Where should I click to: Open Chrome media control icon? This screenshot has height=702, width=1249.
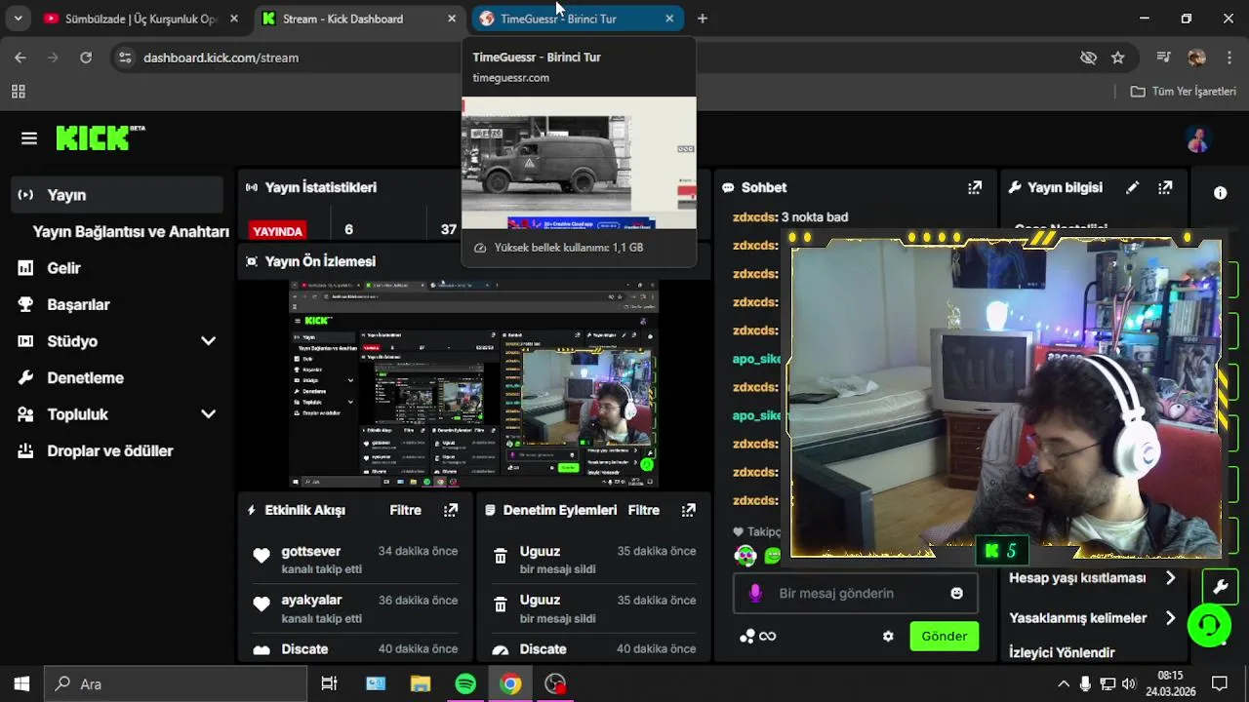(x=1163, y=58)
